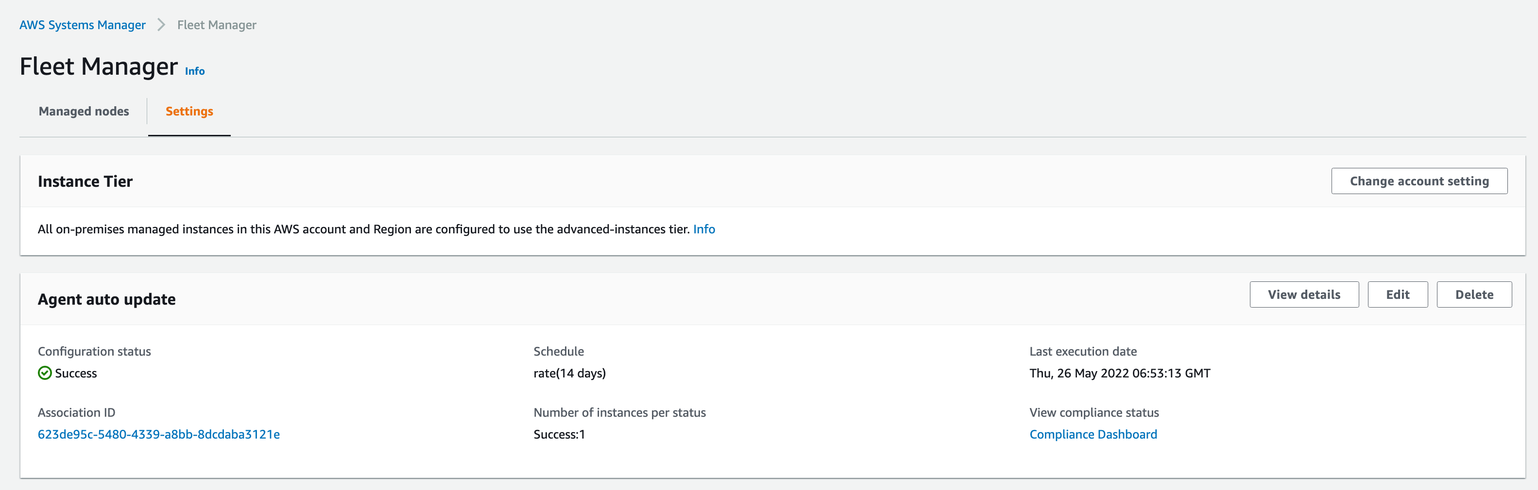This screenshot has width=1538, height=490.
Task: Click the Edit button
Action: tap(1398, 294)
